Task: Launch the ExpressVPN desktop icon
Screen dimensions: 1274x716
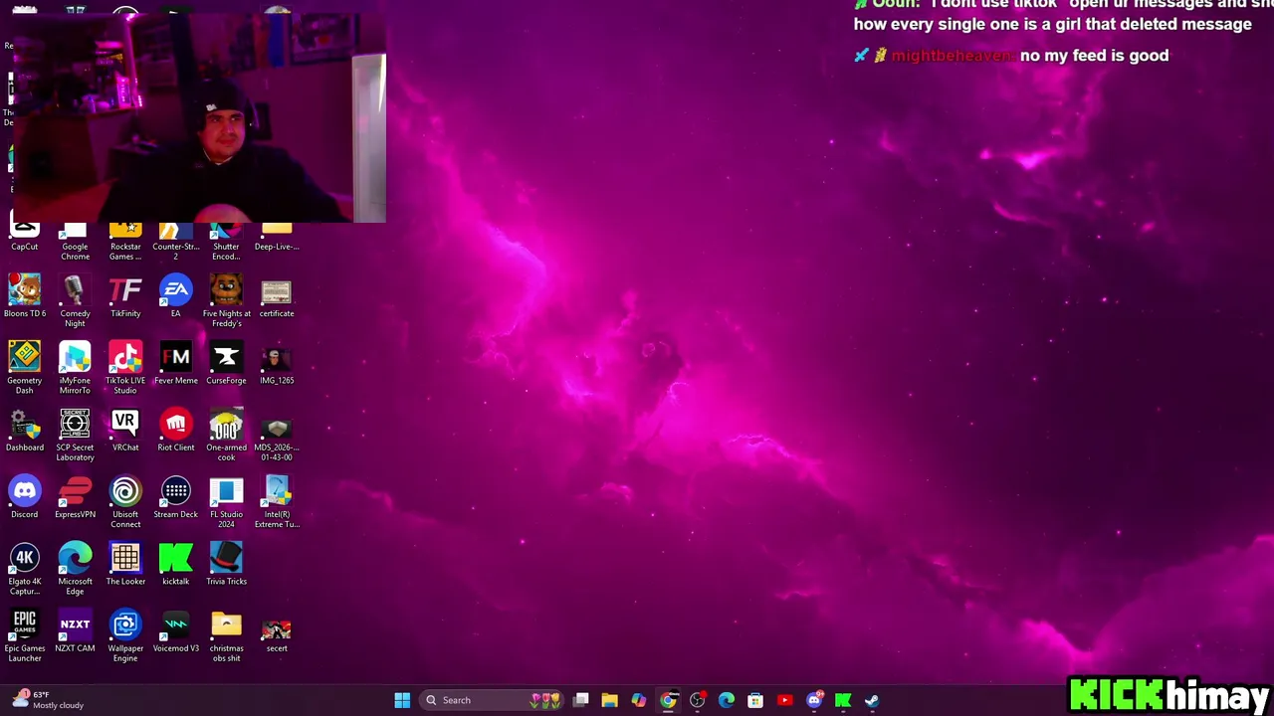Action: [x=75, y=497]
